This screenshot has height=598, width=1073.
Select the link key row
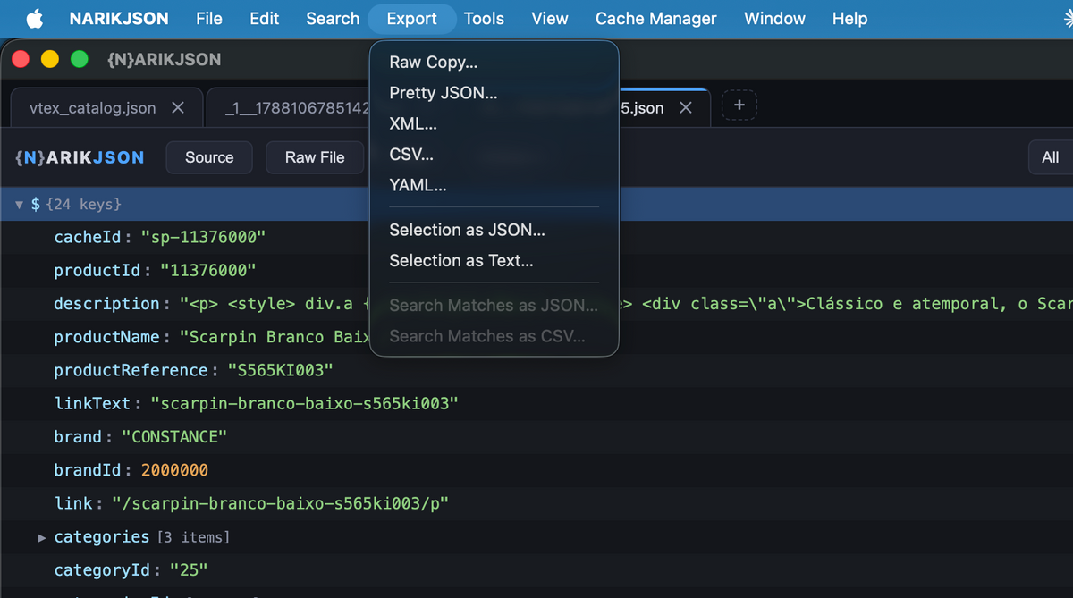(x=536, y=504)
